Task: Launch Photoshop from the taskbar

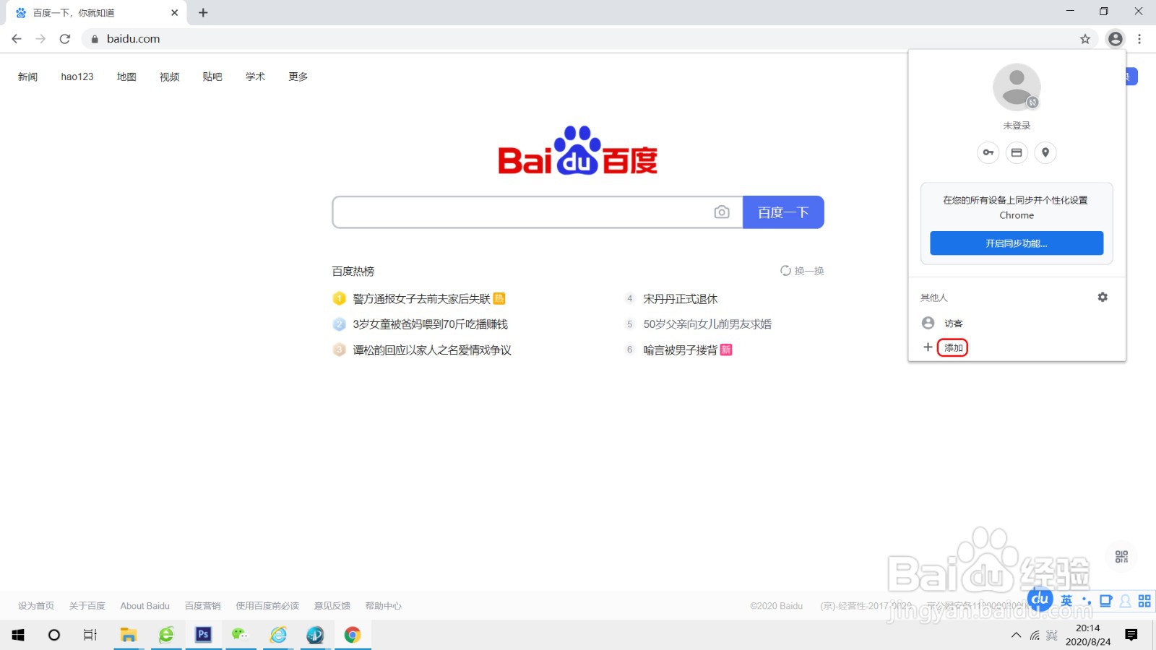Action: coord(203,635)
